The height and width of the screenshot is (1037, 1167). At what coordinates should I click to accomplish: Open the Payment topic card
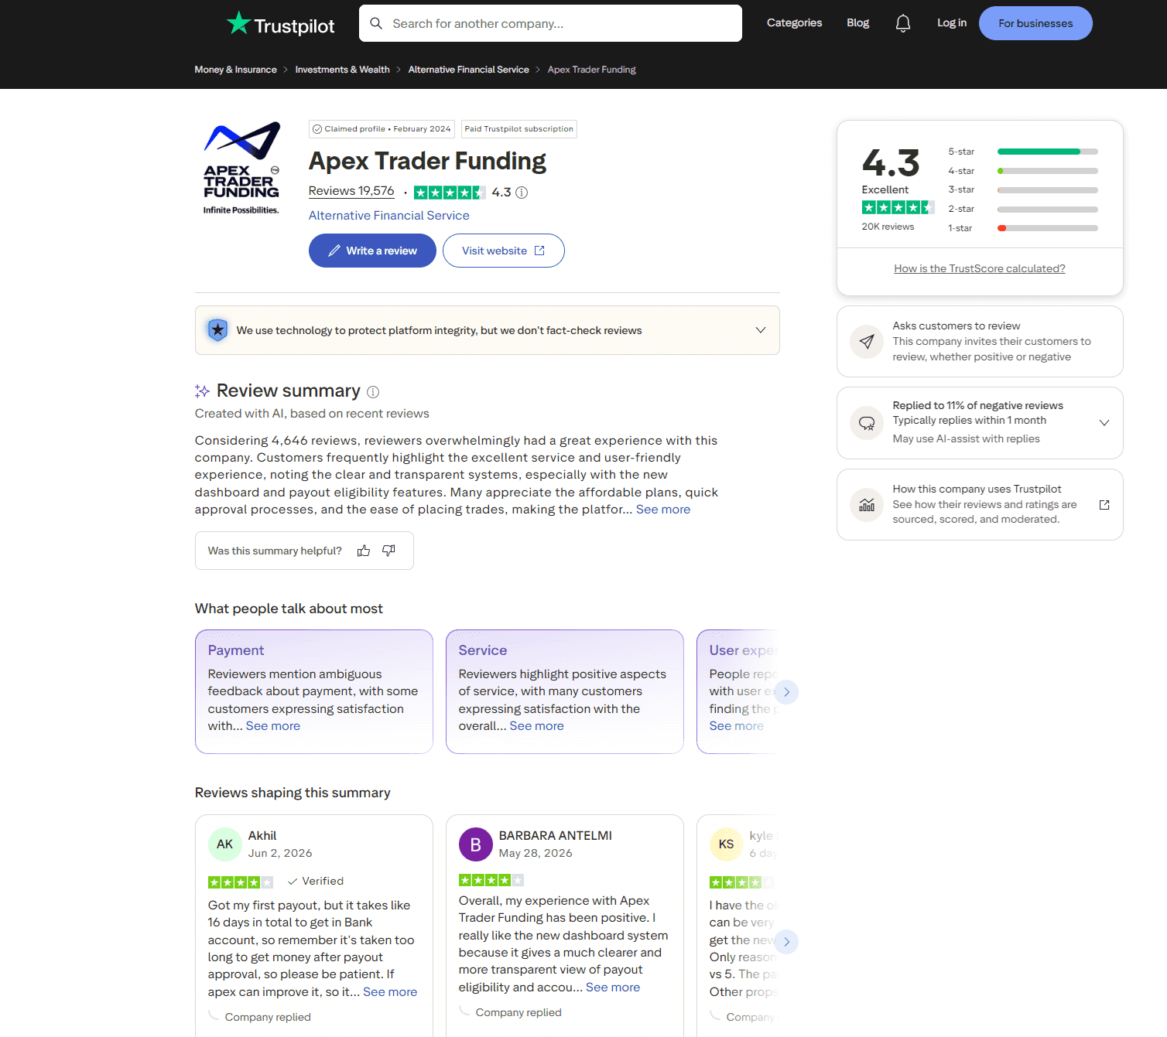(314, 691)
